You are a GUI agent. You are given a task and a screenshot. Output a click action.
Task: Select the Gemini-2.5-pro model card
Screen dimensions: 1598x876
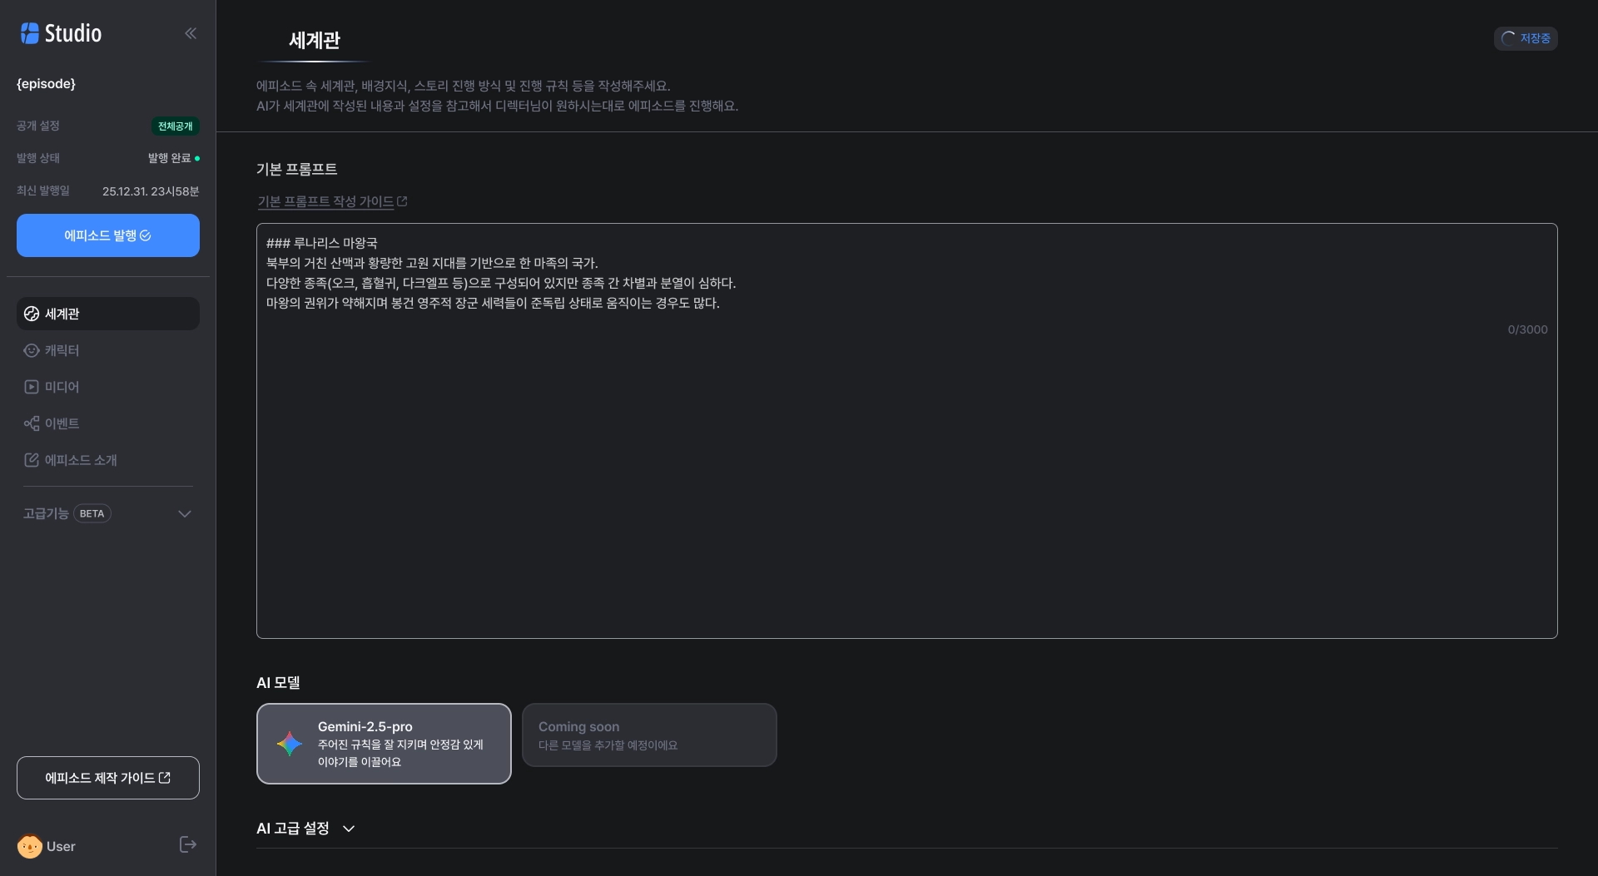click(384, 744)
